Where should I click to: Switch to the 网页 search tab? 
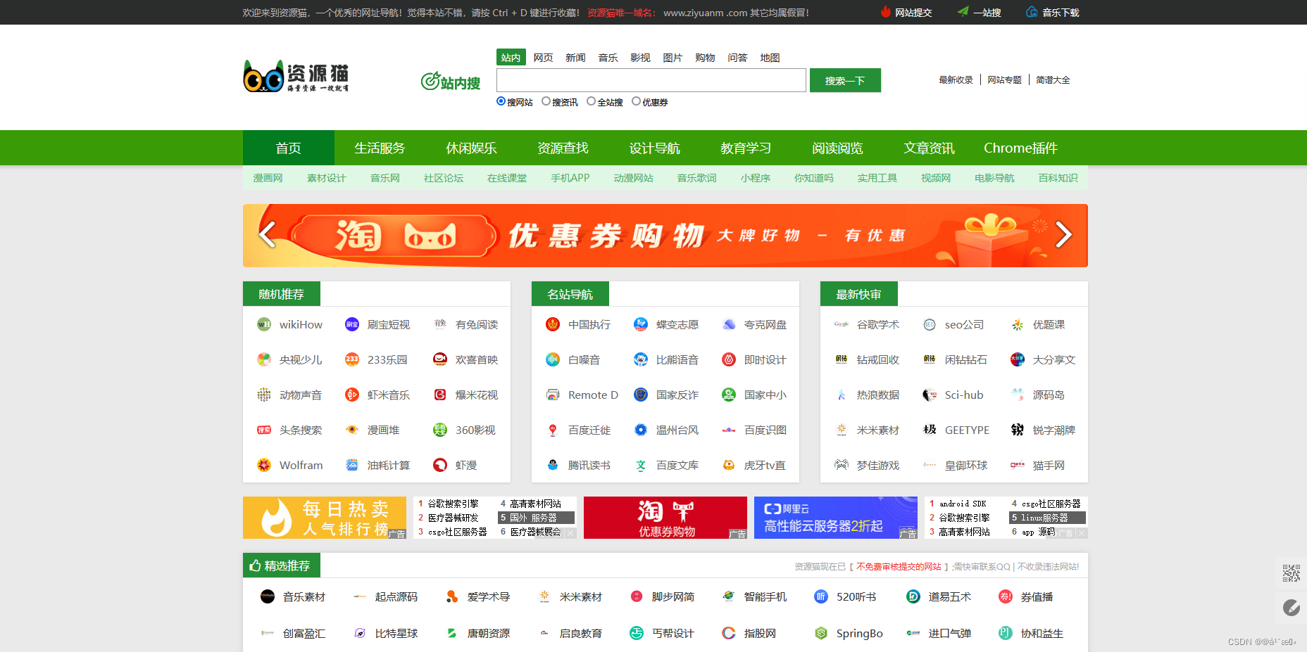point(543,58)
